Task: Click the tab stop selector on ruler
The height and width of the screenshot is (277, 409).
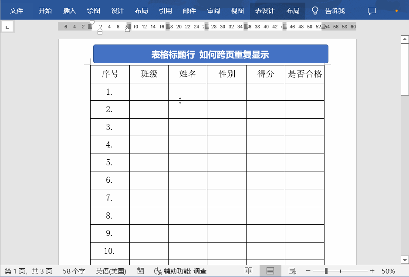Action: [7, 27]
